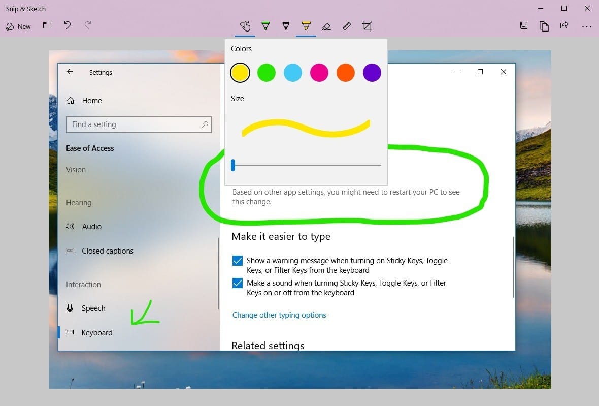Pick the orange color swatch
Viewport: 599px width, 406px height.
(346, 73)
